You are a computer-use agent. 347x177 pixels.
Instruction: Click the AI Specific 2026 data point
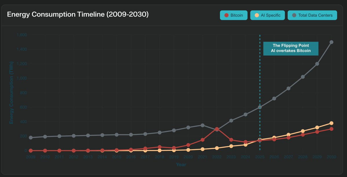tap(274, 137)
